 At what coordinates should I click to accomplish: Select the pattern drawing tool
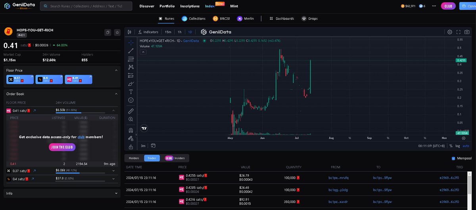[x=131, y=67]
